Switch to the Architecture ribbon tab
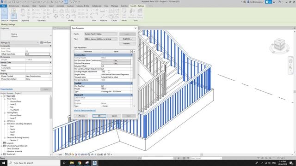The image size is (296, 166). (14, 6)
